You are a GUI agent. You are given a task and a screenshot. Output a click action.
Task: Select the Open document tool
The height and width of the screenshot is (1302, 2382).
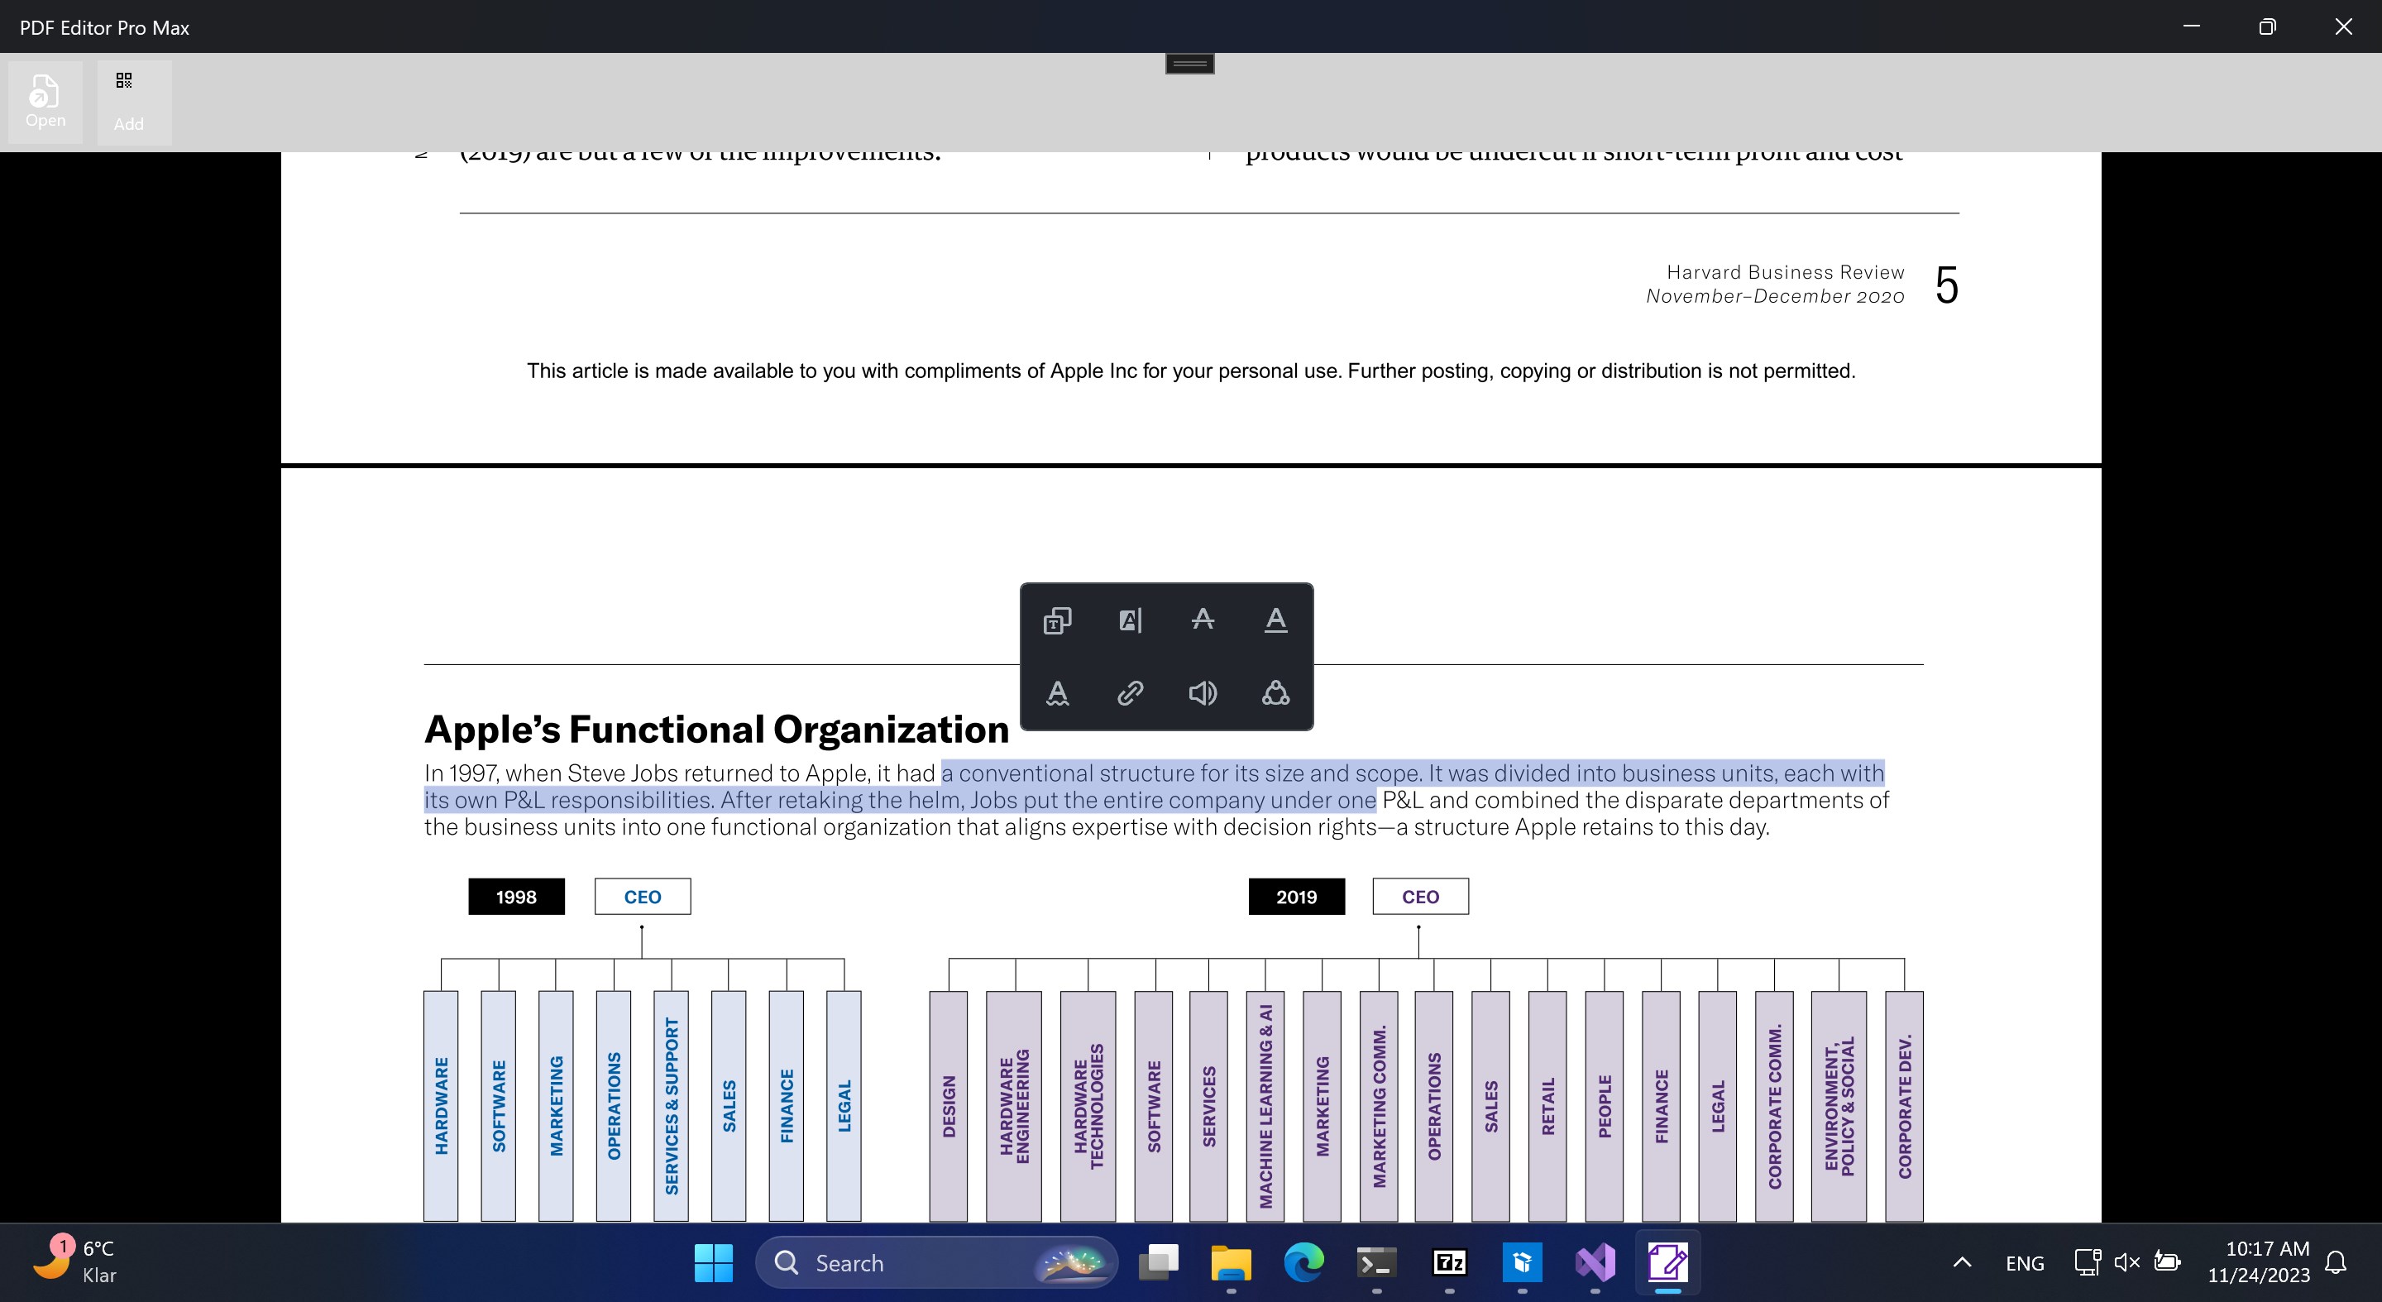point(45,101)
